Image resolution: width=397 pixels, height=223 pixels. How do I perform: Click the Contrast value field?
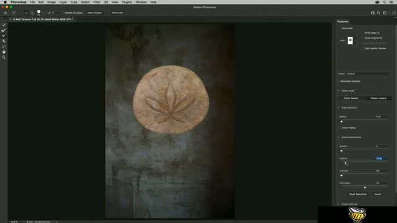click(381, 171)
